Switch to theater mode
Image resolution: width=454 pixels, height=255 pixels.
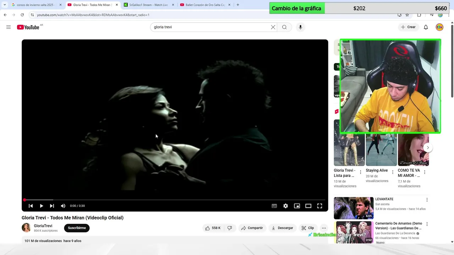tap(308, 206)
